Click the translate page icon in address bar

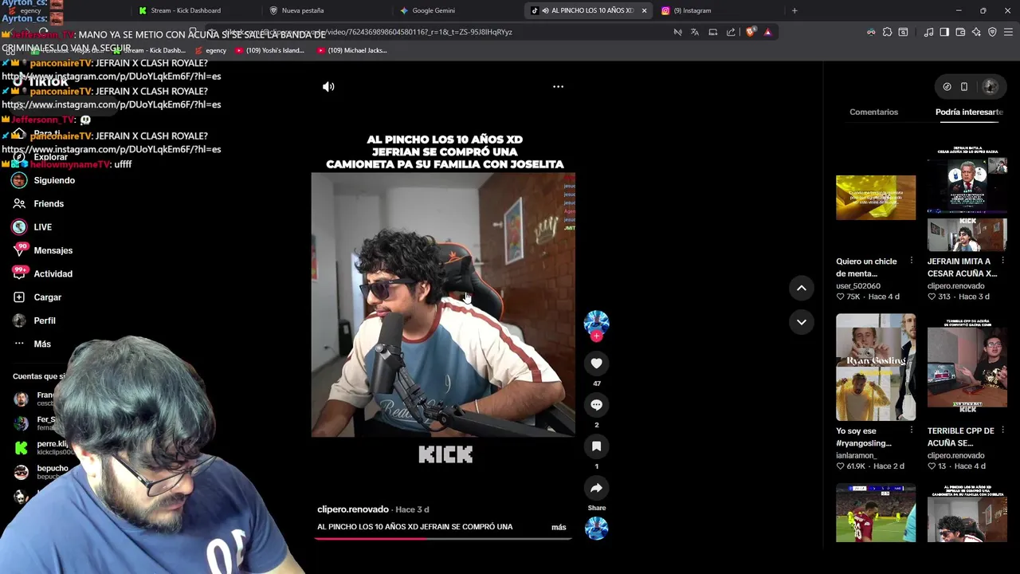(x=695, y=32)
